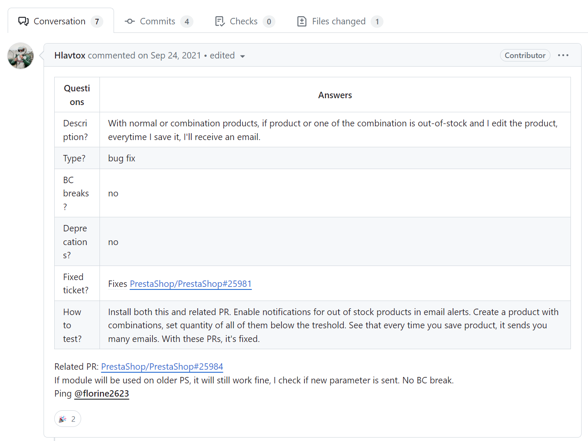View the Files changed tab

click(339, 21)
